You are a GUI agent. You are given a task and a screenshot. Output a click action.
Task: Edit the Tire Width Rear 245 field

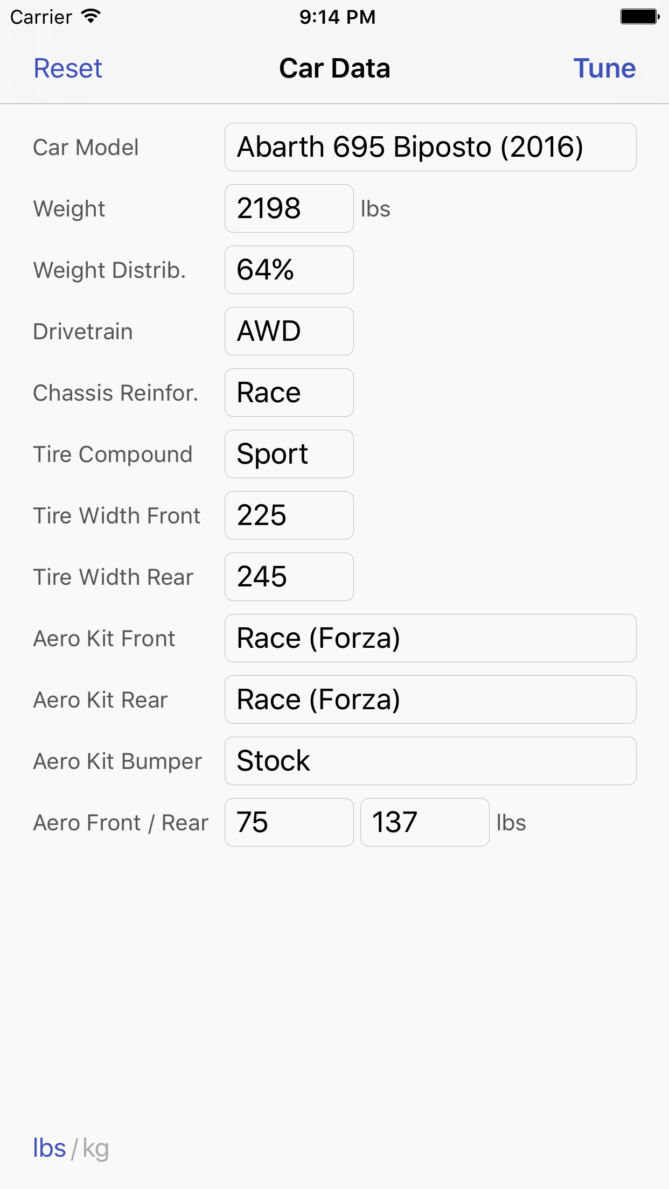(x=289, y=577)
